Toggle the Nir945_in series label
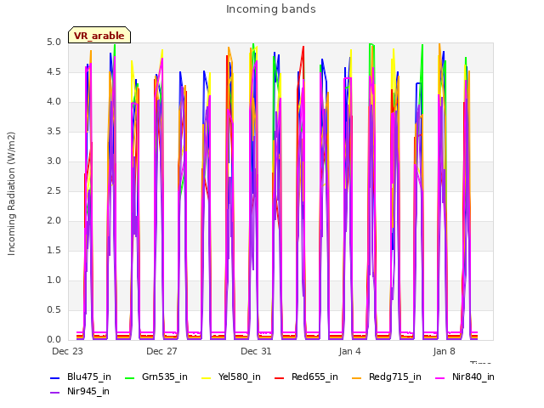Screen dimensions: 544x408 pos(88,391)
